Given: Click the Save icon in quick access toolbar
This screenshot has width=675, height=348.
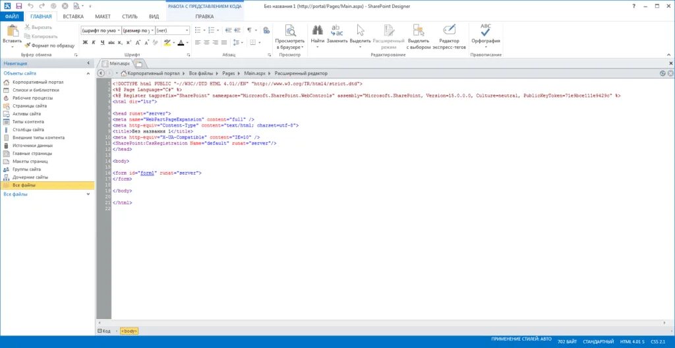Looking at the screenshot, I should 18,6.
